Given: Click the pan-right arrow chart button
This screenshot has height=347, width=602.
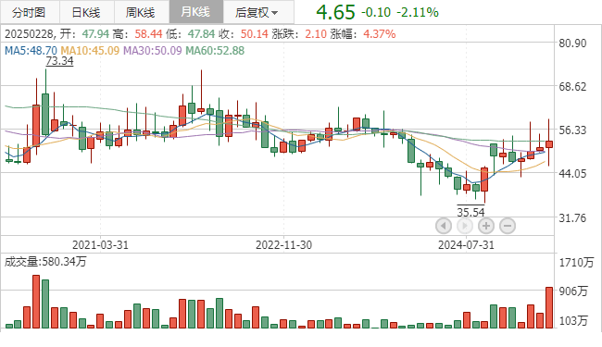Looking at the screenshot, I should pyautogui.click(x=465, y=226).
